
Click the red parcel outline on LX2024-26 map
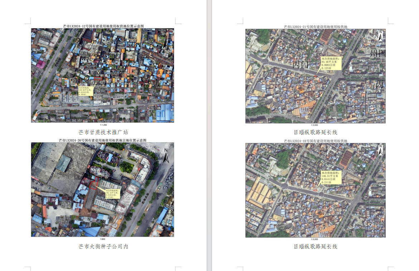(93, 184)
